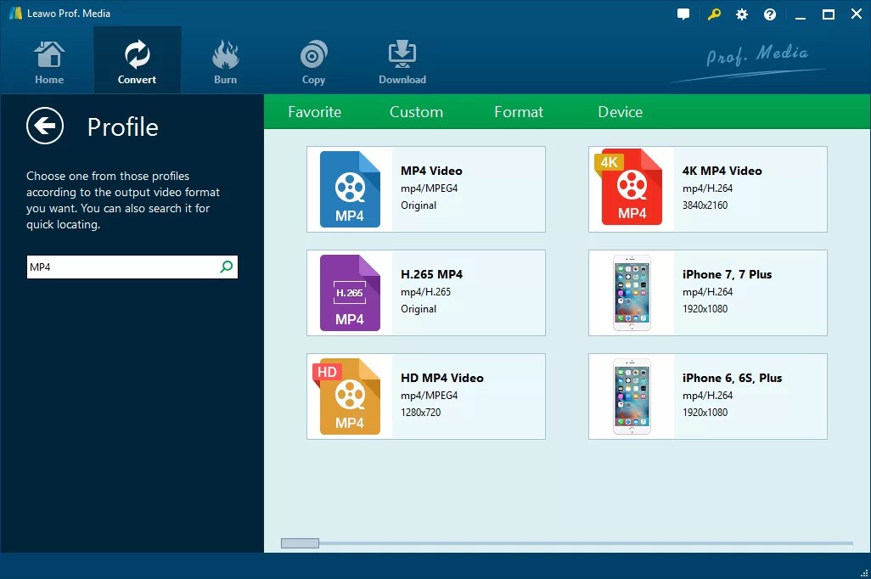Click the iPhone 7, 7 Plus phone image
871x579 pixels.
click(632, 293)
